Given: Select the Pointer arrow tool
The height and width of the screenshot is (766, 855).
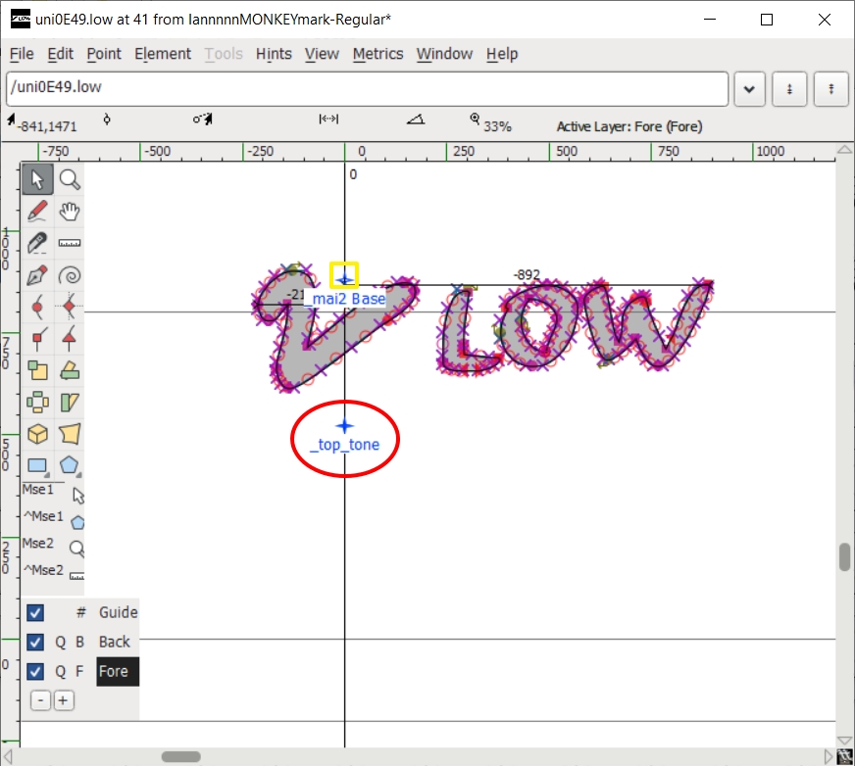Looking at the screenshot, I should [x=38, y=179].
